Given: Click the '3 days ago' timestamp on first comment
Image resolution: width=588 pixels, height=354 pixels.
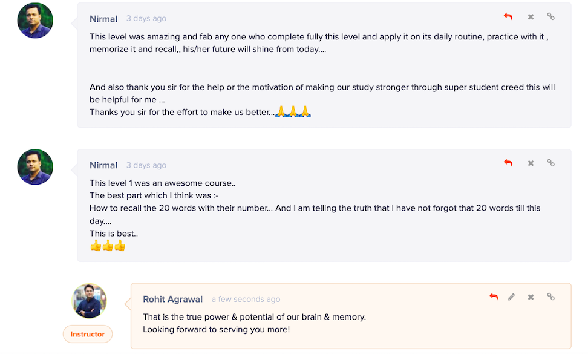Looking at the screenshot, I should click(x=146, y=18).
